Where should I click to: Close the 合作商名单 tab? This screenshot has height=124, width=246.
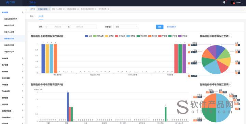tap(108, 9)
